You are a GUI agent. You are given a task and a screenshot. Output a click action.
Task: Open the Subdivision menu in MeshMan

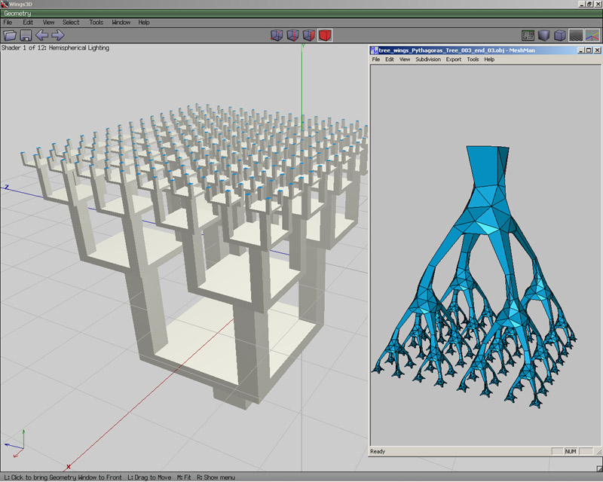coord(428,59)
